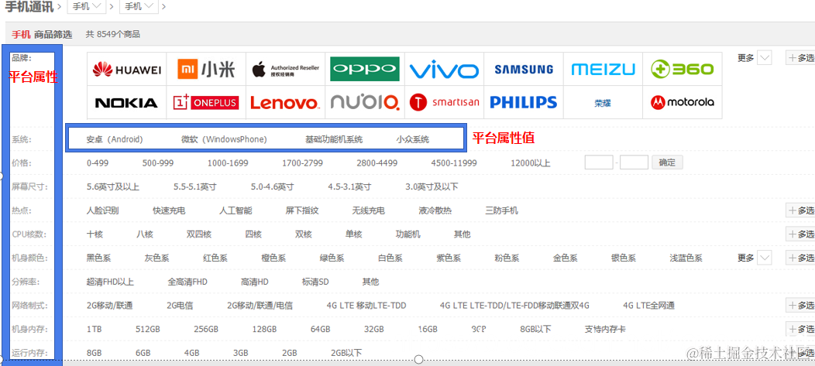
Task: Open the first 手机 breadcrumb dropdown
Action: tap(86, 7)
